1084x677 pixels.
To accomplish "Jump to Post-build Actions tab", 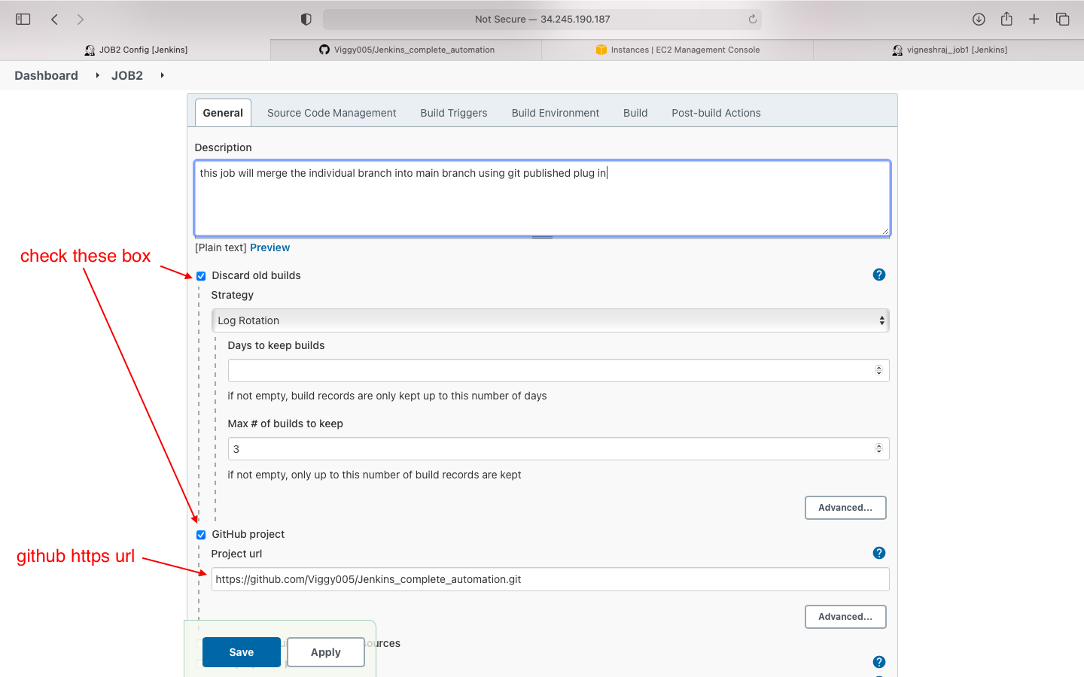I will click(716, 113).
